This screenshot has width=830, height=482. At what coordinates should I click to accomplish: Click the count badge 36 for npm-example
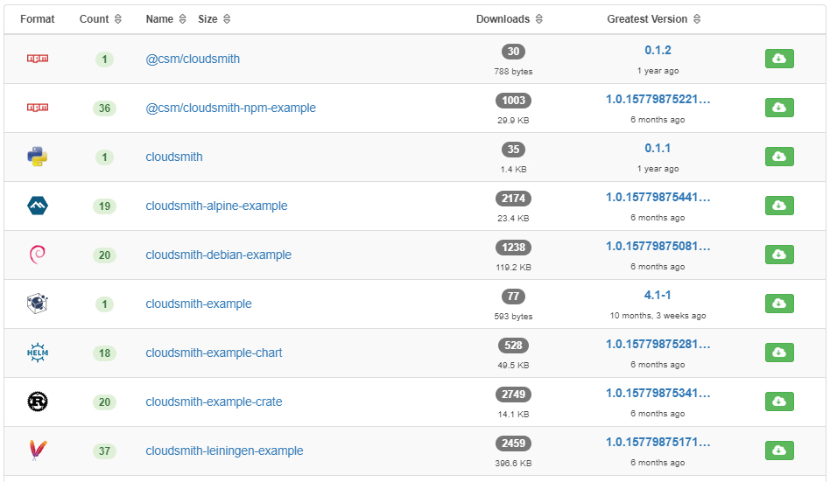(x=104, y=108)
